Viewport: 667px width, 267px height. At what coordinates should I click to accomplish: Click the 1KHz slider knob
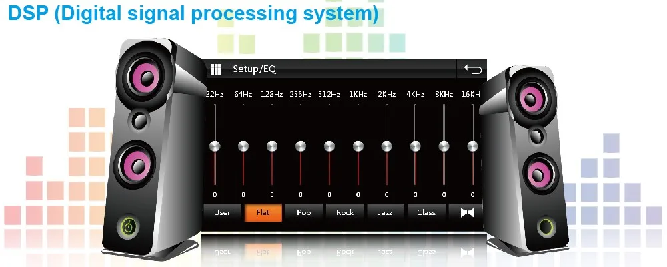pyautogui.click(x=358, y=146)
